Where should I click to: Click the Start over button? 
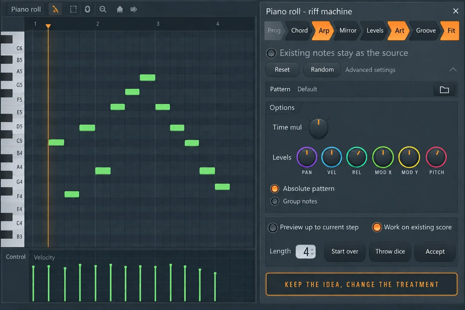tap(345, 252)
